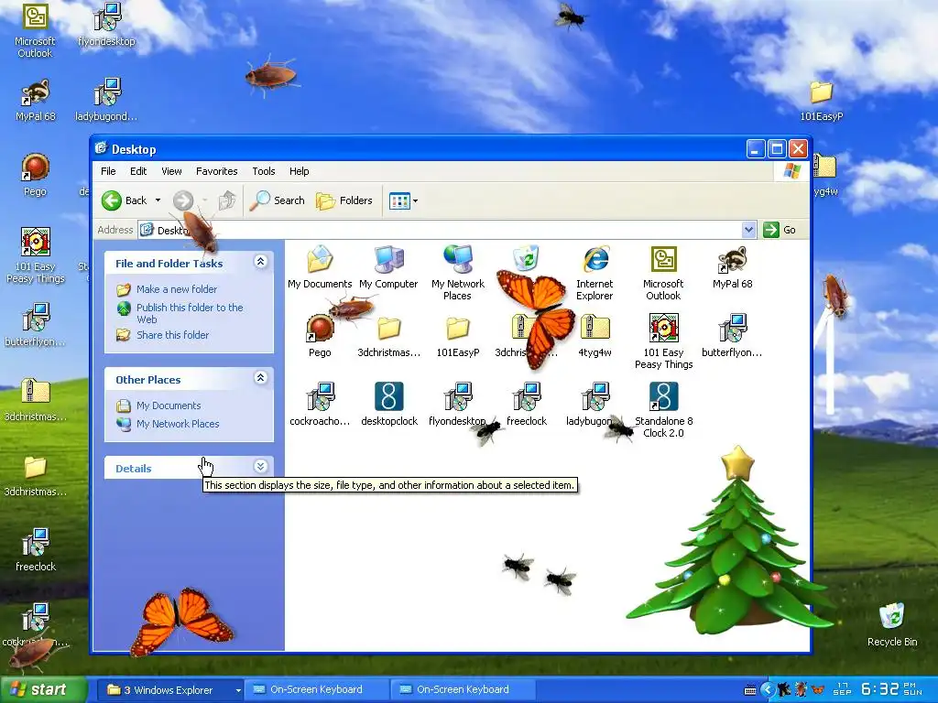938x703 pixels.
Task: Open the Favorites menu
Action: (x=216, y=171)
